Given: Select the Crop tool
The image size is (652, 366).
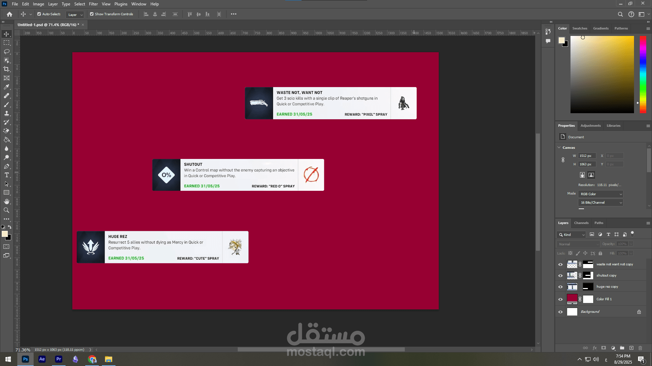Looking at the screenshot, I should coord(6,69).
